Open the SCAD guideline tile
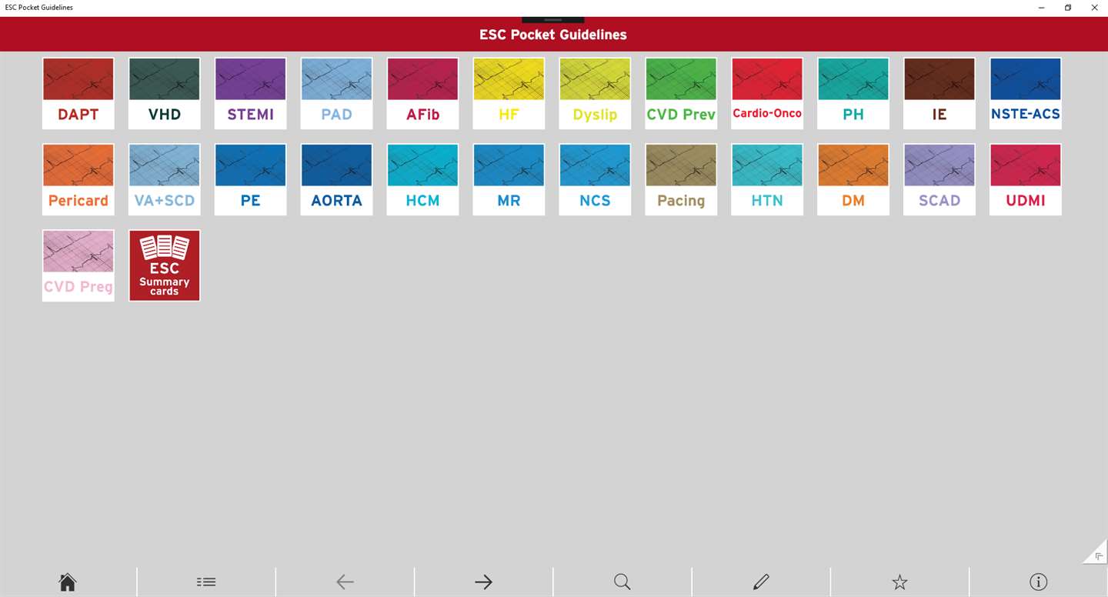 coord(939,180)
